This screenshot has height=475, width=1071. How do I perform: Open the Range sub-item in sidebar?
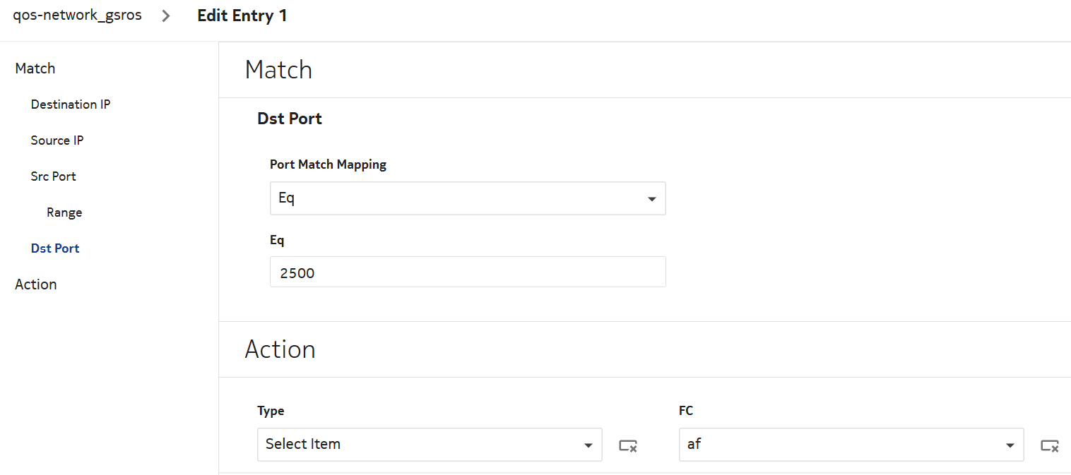click(64, 212)
